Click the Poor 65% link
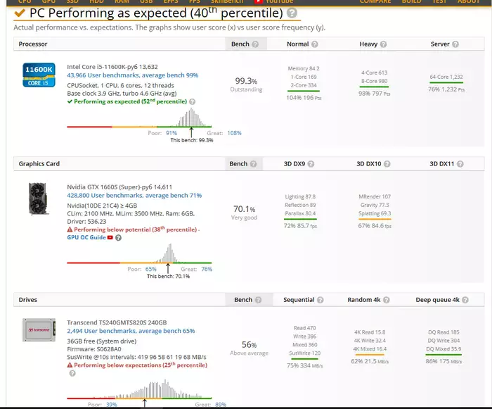 click(150, 269)
